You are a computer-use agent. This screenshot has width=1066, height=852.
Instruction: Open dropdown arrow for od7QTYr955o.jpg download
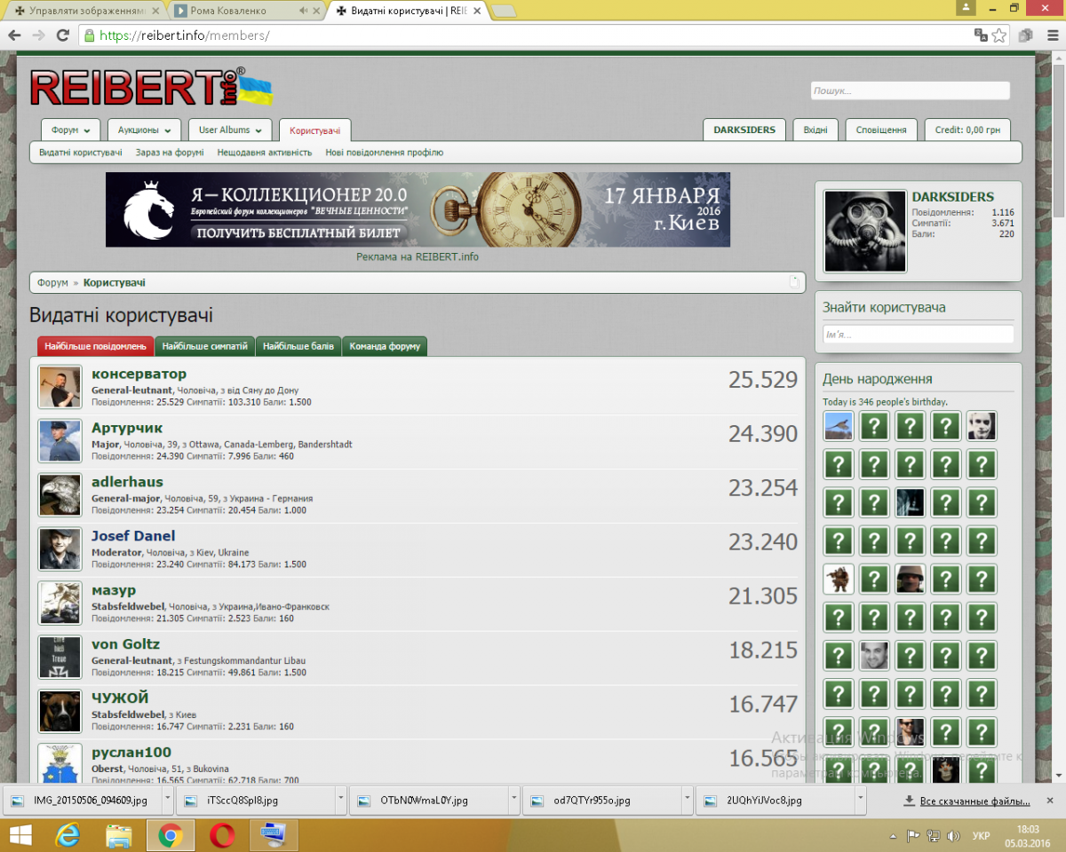click(688, 801)
